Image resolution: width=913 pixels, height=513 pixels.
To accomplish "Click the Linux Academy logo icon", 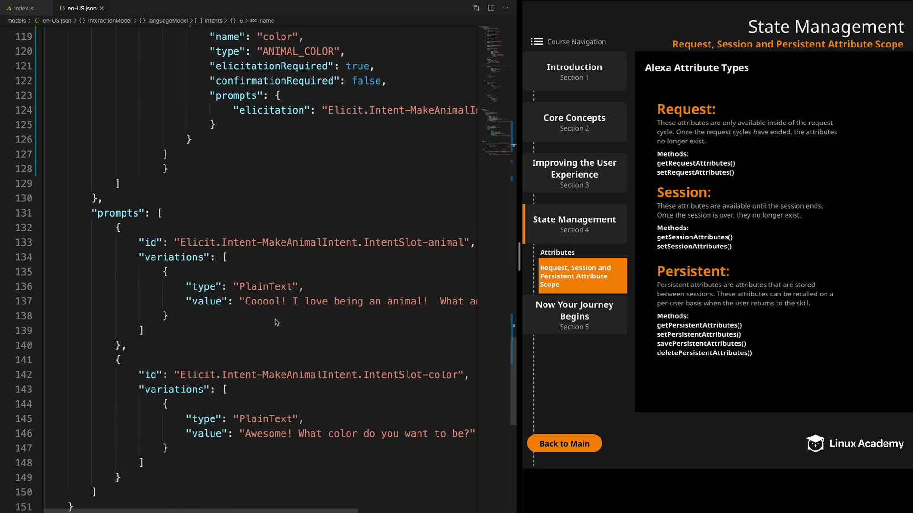I will pos(815,443).
